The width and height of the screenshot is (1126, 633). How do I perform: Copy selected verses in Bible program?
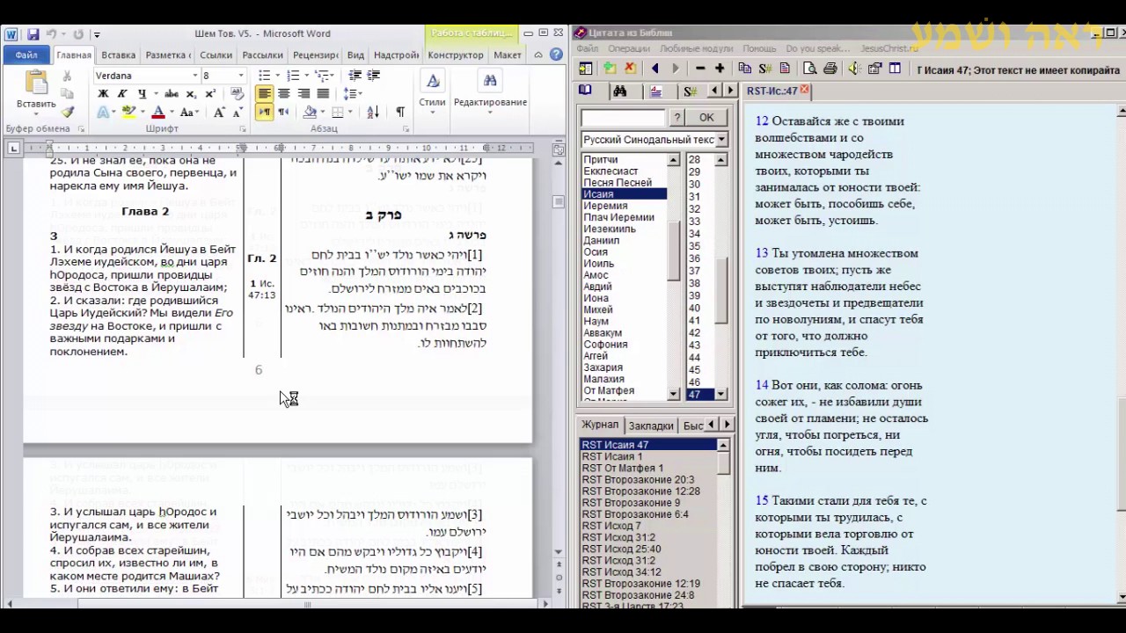point(744,68)
